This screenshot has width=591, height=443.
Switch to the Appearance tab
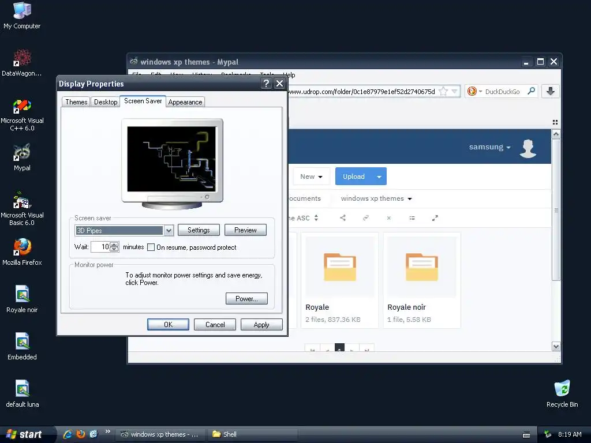click(185, 102)
